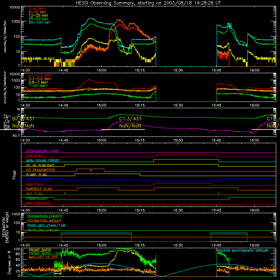Click the C1.3/431 flare annotation near 15:10
Image resolution: width=280 pixels, height=280 pixels.
130,119
